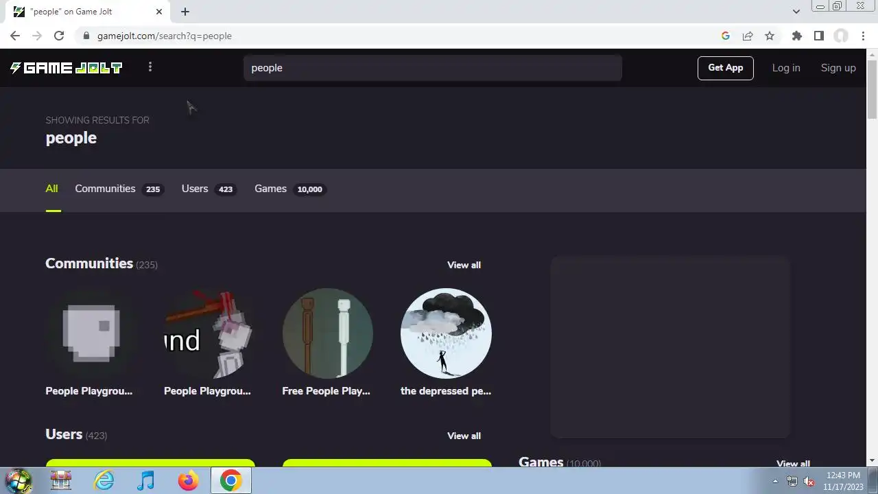This screenshot has width=878, height=494.
Task: Click the page vertical scrollbar
Action: click(x=872, y=89)
